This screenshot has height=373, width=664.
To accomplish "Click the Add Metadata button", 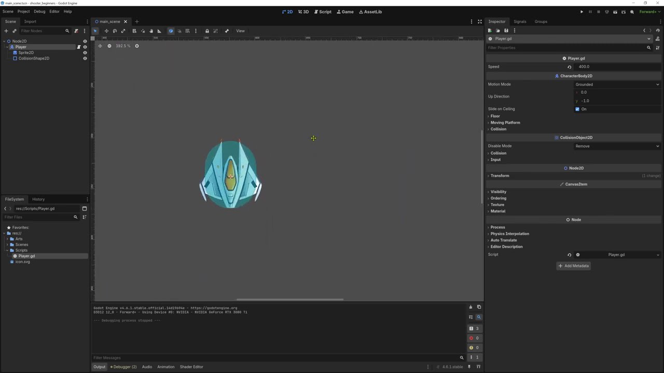I will [x=573, y=266].
